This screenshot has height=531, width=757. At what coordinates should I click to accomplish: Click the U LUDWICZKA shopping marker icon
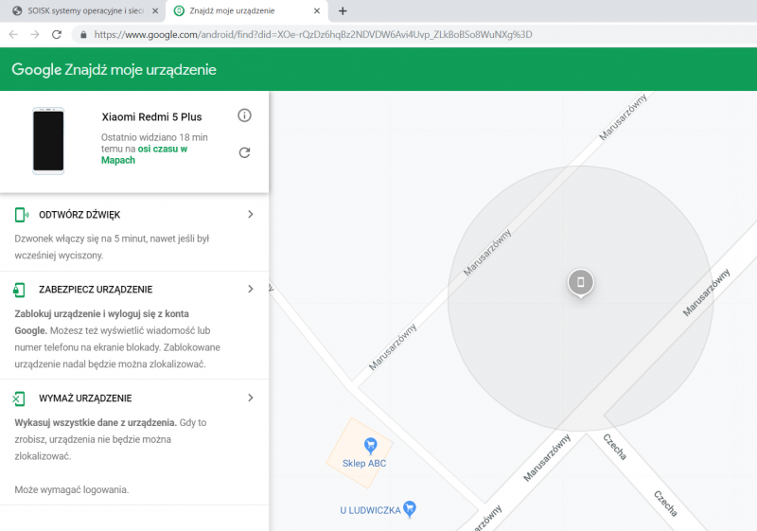pos(410,509)
